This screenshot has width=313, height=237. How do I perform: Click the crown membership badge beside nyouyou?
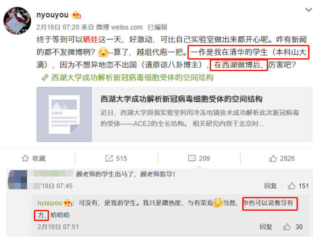click(77, 15)
